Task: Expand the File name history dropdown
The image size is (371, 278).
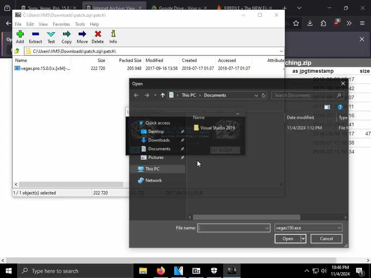Action: point(267,228)
